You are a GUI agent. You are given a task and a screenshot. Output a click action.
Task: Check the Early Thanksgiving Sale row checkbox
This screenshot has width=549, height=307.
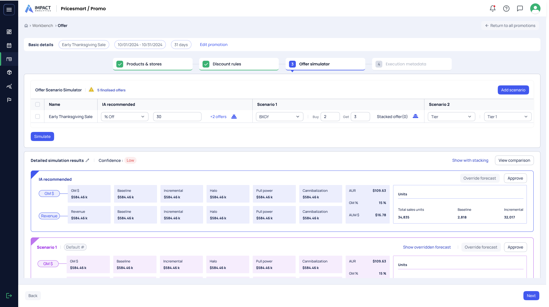[38, 117]
